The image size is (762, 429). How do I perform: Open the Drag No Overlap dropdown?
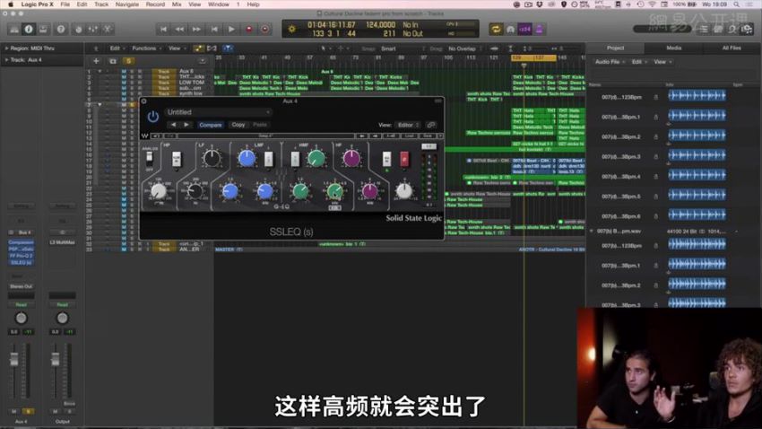[x=464, y=48]
